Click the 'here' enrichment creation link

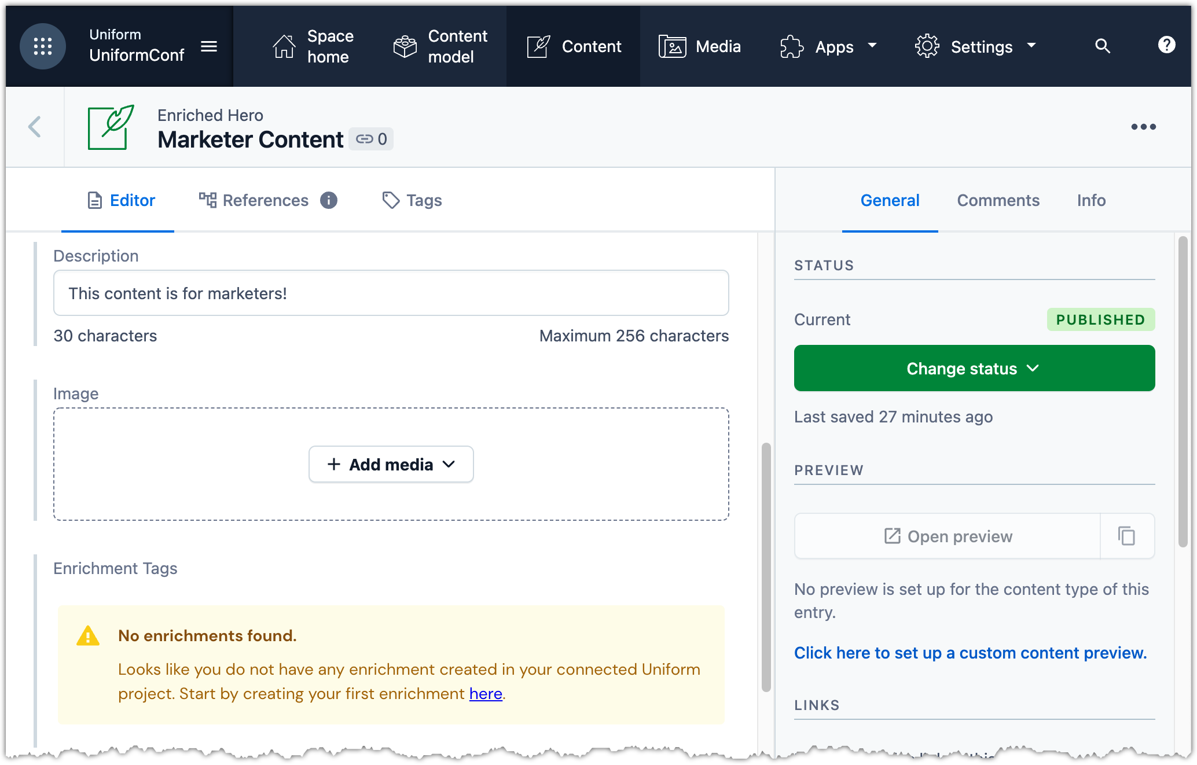click(x=485, y=693)
